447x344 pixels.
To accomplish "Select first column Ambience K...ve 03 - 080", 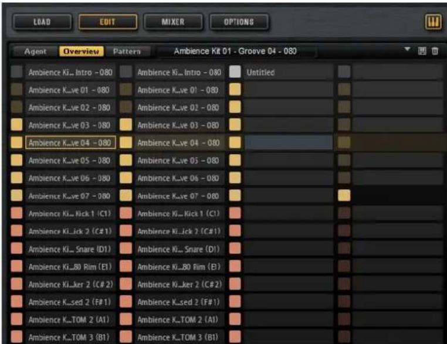I will (x=70, y=125).
